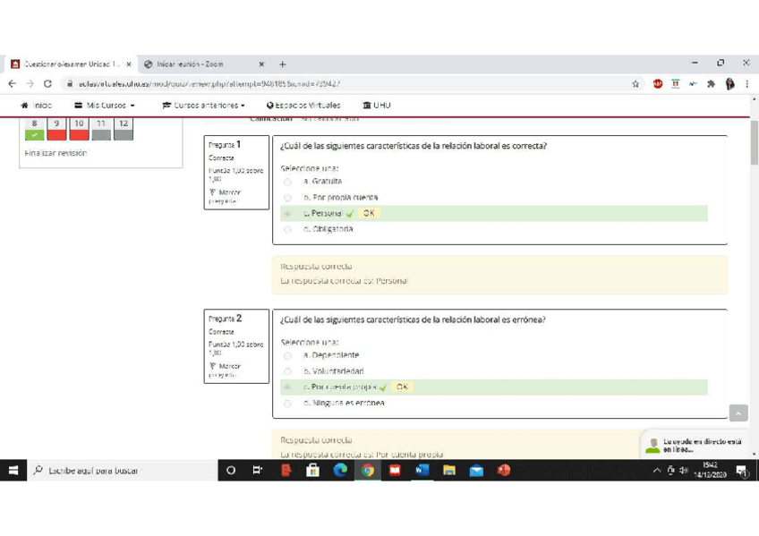Open Word from the Windows taskbar

422,471
